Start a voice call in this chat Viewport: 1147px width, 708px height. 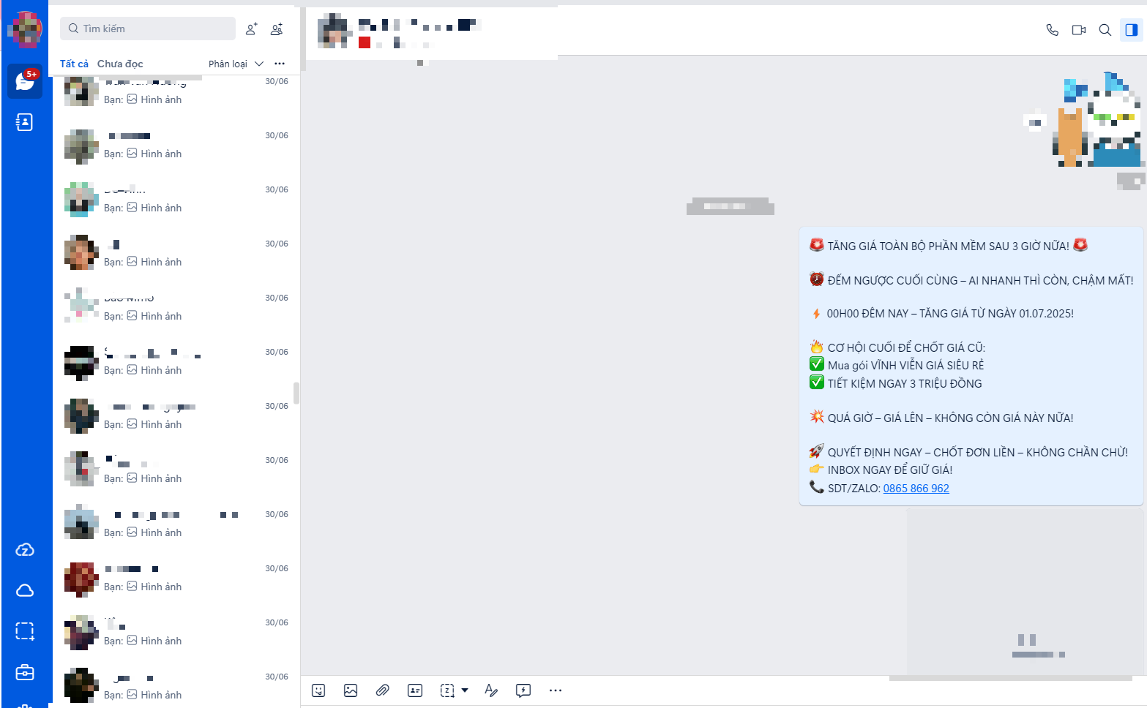click(1052, 30)
